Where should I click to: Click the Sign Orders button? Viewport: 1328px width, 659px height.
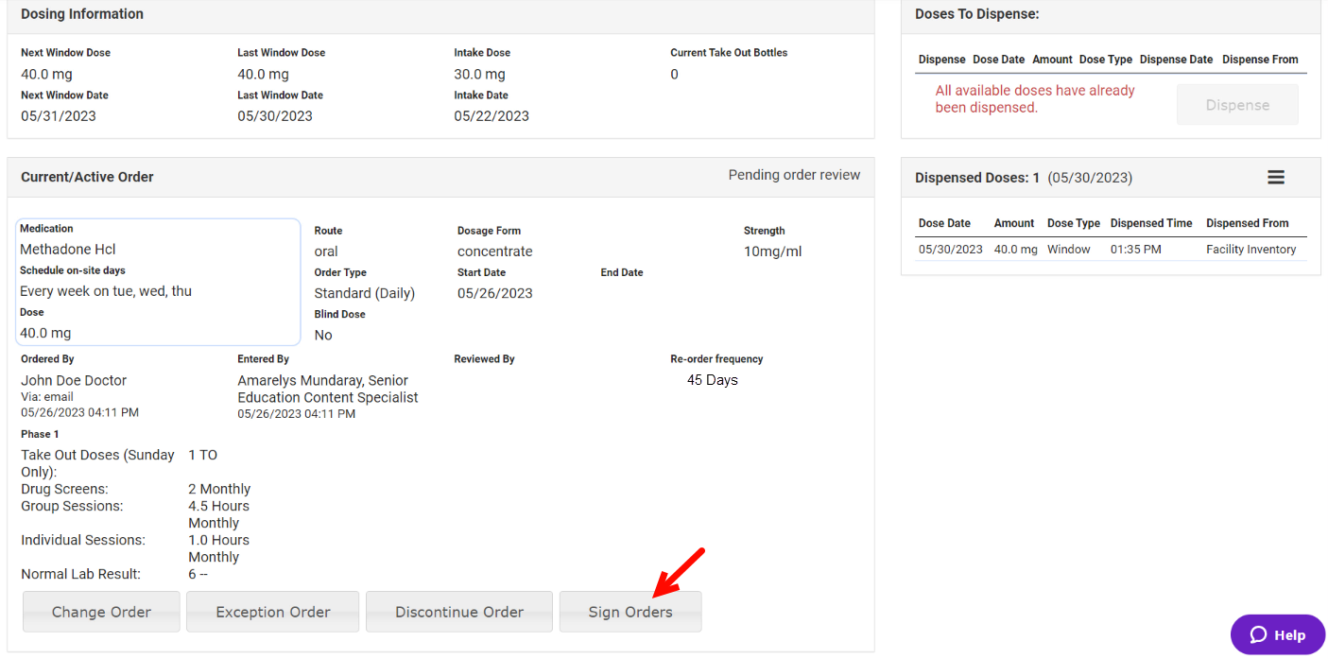[x=630, y=612]
